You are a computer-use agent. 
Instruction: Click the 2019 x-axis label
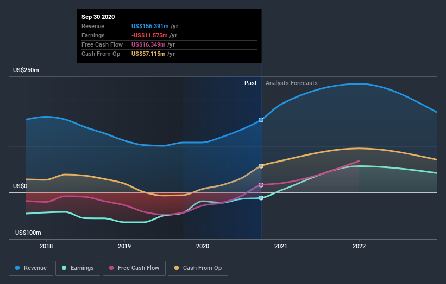[x=124, y=246]
